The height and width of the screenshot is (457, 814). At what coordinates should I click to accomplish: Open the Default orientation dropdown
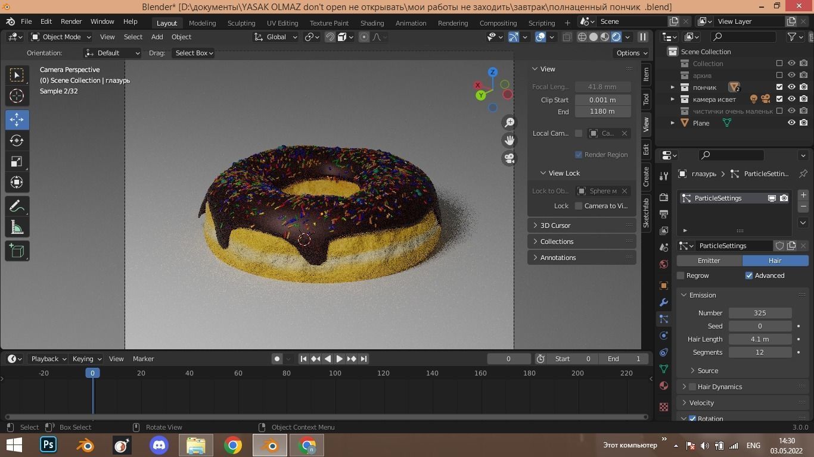[x=113, y=53]
